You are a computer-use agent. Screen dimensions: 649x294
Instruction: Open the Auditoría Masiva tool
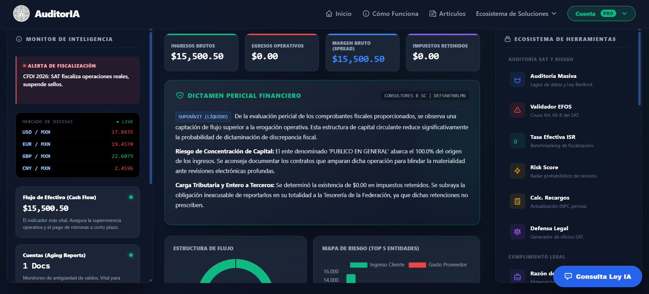[x=567, y=80]
